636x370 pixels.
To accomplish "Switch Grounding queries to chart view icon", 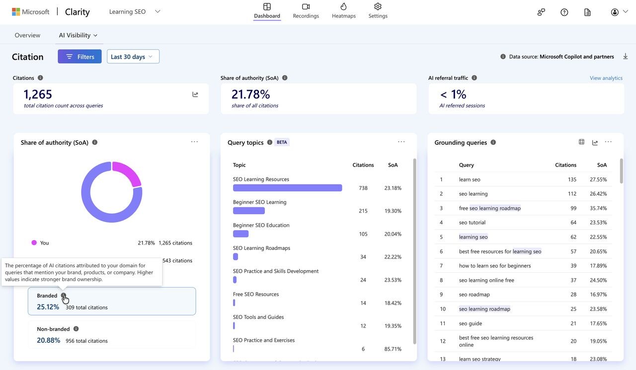I will click(x=595, y=142).
